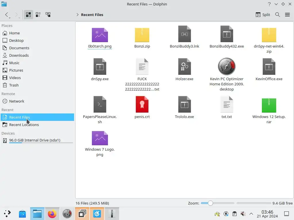Viewport: 294px width, 220px height.
Task: Switch to Icons view mode
Action: (28, 15)
